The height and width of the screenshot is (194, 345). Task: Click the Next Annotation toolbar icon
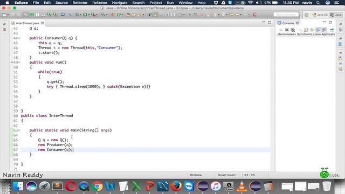point(215,15)
